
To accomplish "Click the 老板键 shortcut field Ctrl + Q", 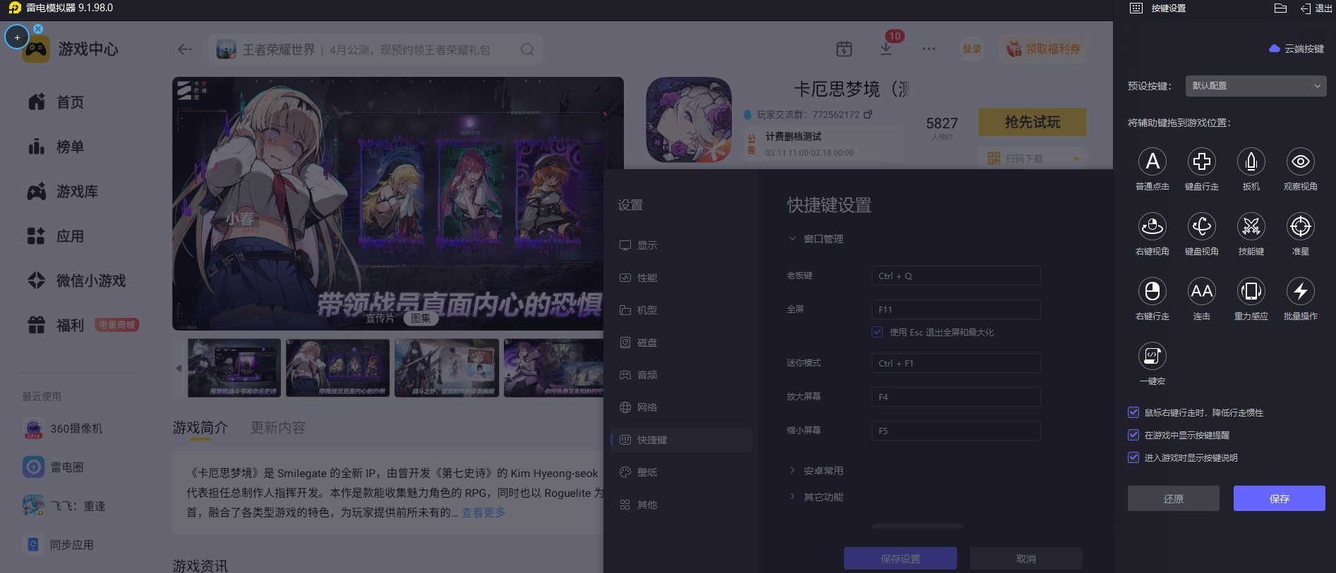I will [x=956, y=276].
